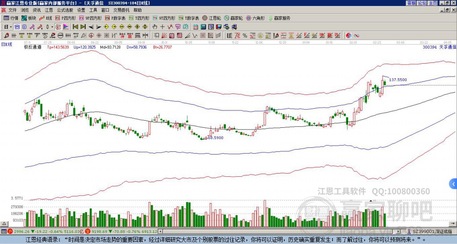Open the 帮助 menu
Image resolution: width=457 pixels, height=244 pixels.
[x=137, y=10]
